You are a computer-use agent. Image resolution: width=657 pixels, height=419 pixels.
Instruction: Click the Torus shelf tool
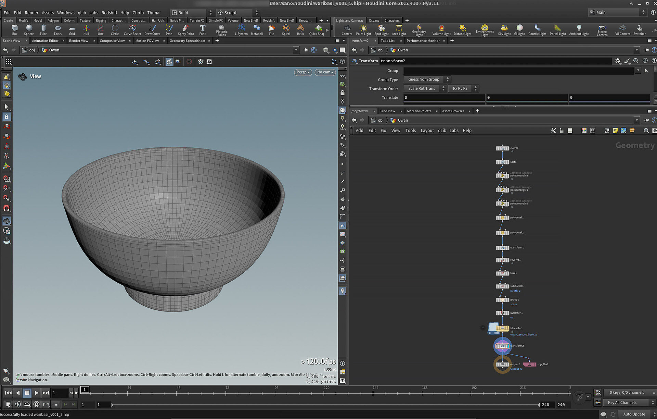point(57,29)
